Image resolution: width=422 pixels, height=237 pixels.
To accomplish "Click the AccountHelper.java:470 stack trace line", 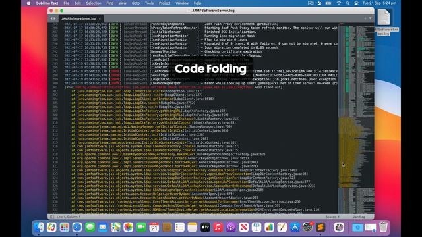I will [153, 194].
